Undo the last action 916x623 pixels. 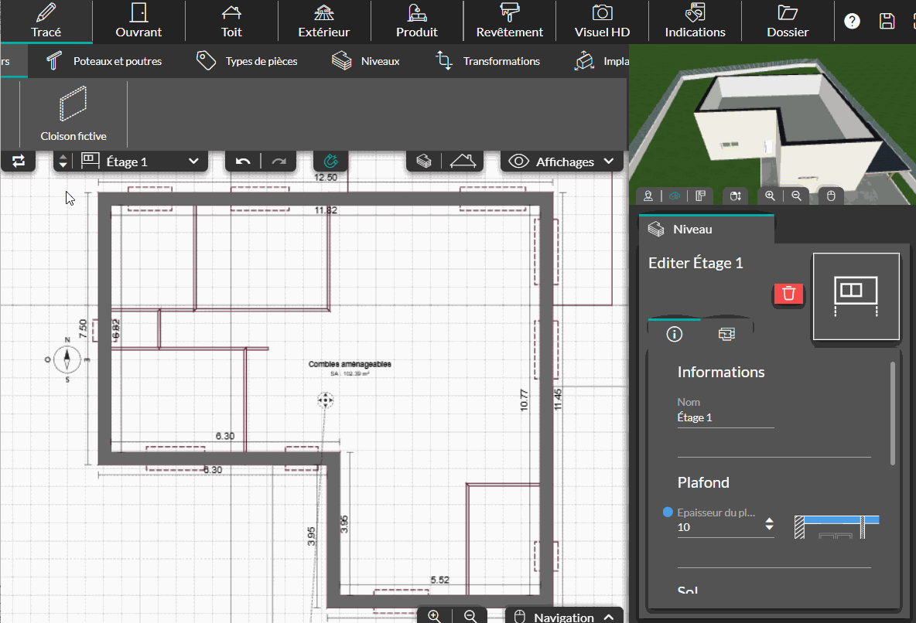coord(243,161)
